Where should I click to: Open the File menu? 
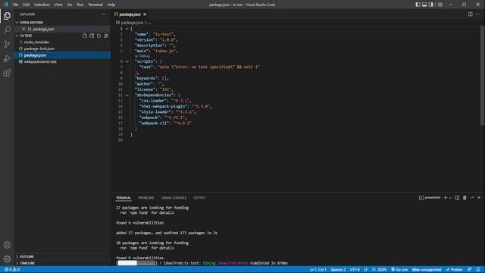click(x=15, y=5)
